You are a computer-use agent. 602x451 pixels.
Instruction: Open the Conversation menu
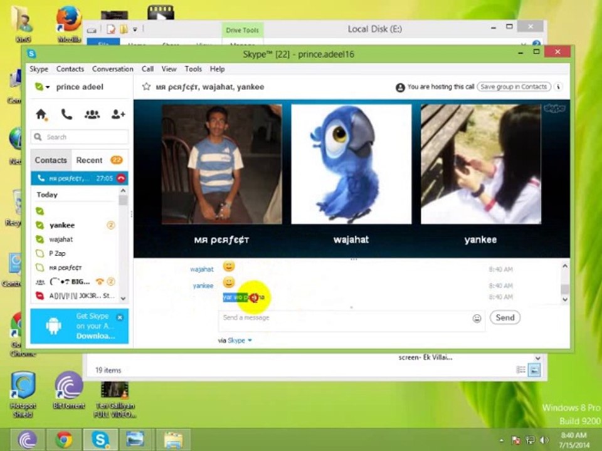pos(112,69)
